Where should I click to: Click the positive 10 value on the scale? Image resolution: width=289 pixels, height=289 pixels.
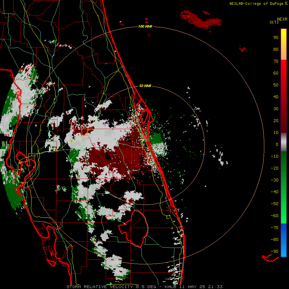click(x=276, y=133)
